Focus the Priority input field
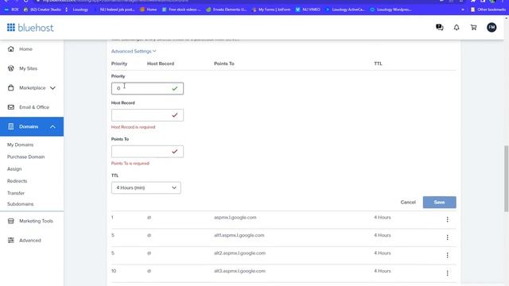This screenshot has height=286, width=509. click(x=147, y=88)
